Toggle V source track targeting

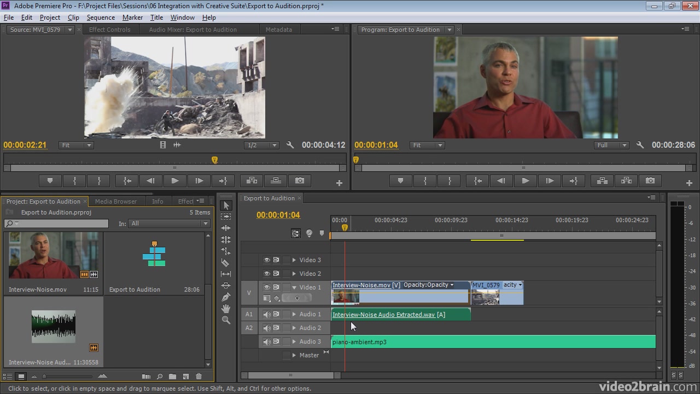pyautogui.click(x=249, y=293)
